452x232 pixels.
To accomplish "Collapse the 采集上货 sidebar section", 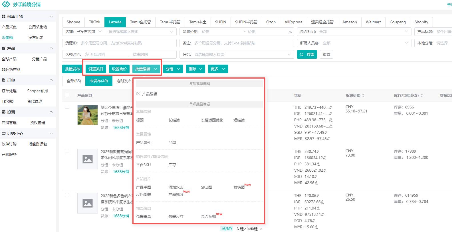I will point(51,17).
